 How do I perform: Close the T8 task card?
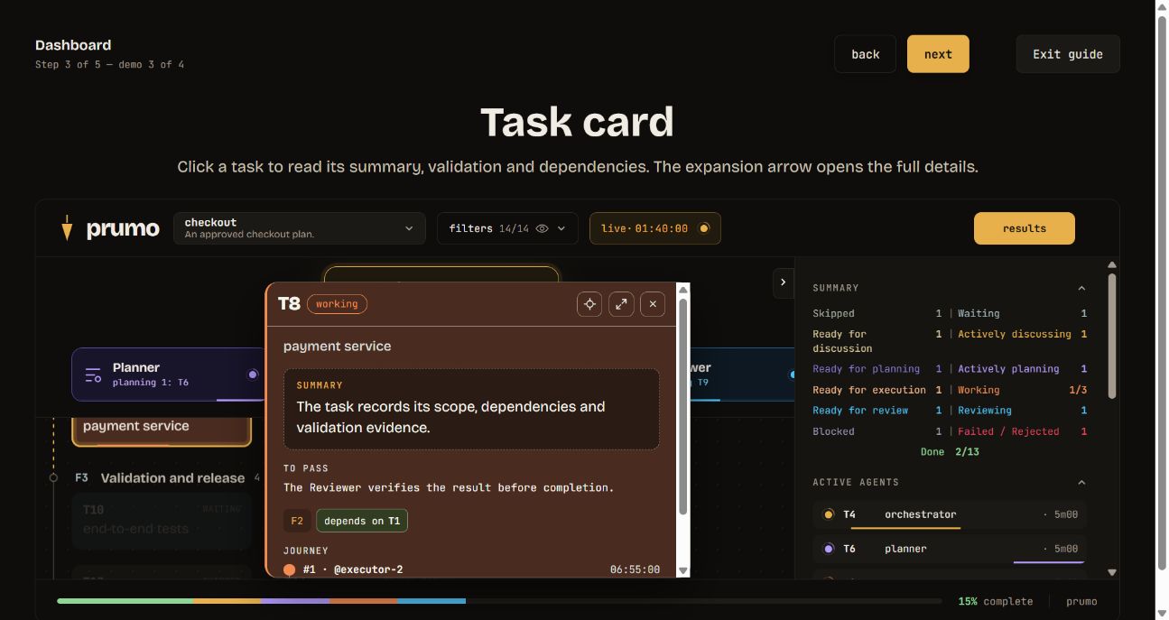(653, 304)
